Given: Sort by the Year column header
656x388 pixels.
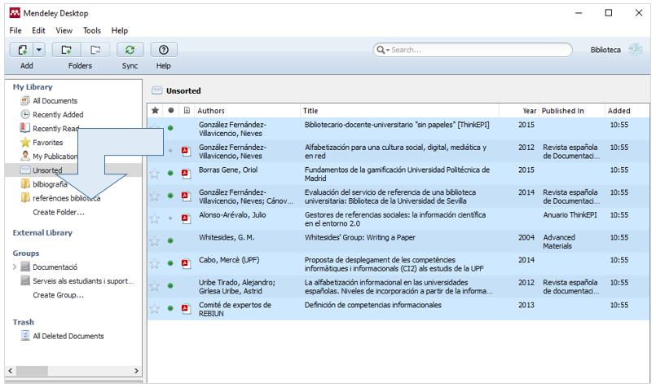Looking at the screenshot, I should [529, 111].
